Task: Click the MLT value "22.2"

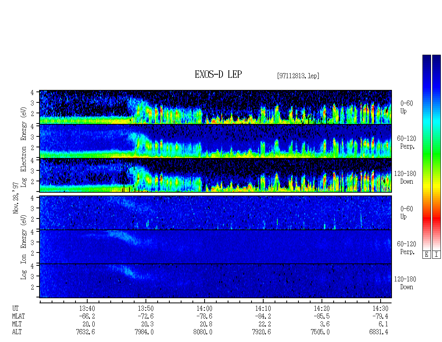Action: 264,324
